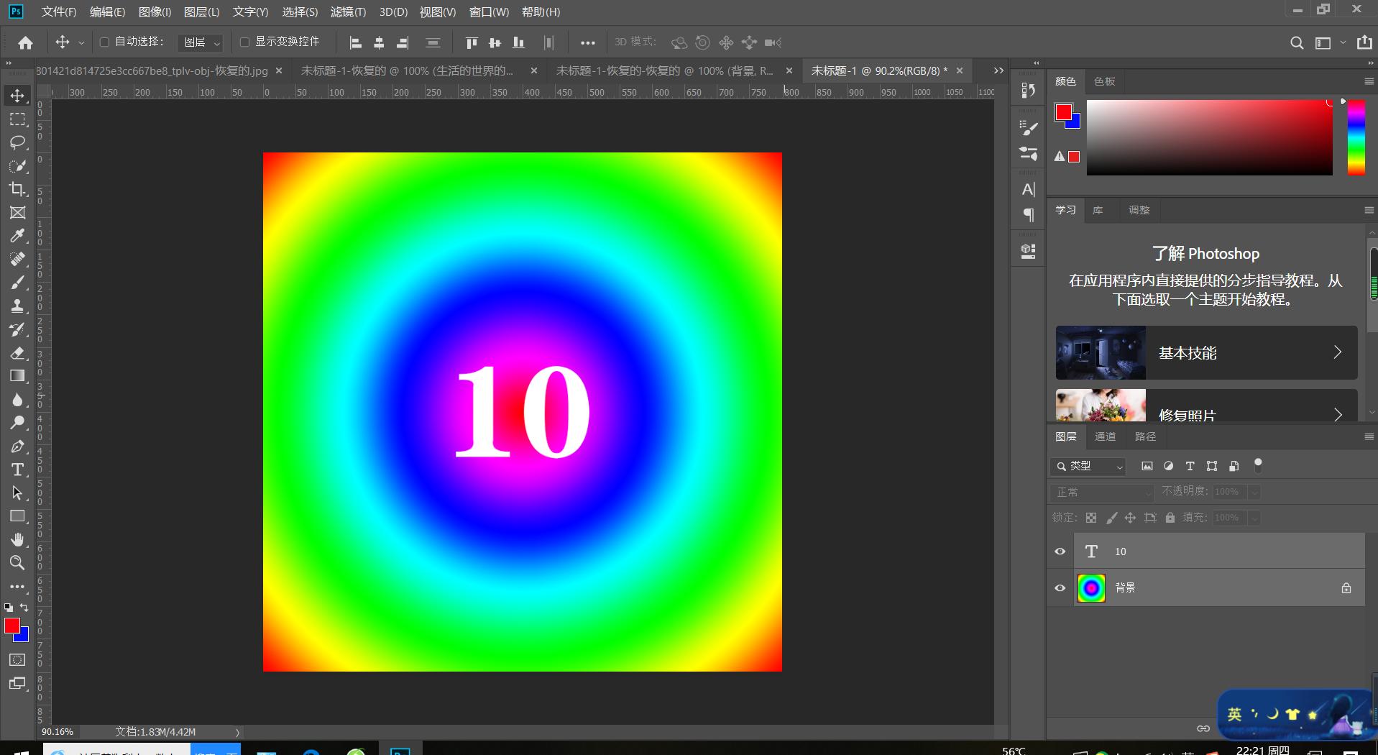Open the layer filter type dropdown
The height and width of the screenshot is (755, 1378).
pos(1088,467)
